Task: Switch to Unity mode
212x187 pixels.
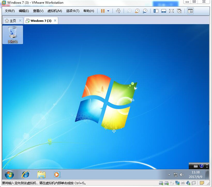Action: coord(179,11)
